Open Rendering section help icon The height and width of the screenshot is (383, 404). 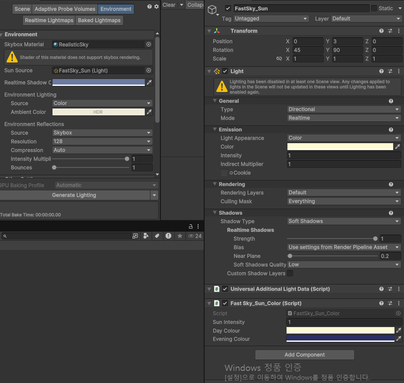(x=391, y=184)
